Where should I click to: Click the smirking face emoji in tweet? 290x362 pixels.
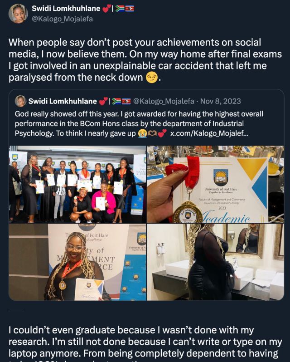(x=152, y=78)
